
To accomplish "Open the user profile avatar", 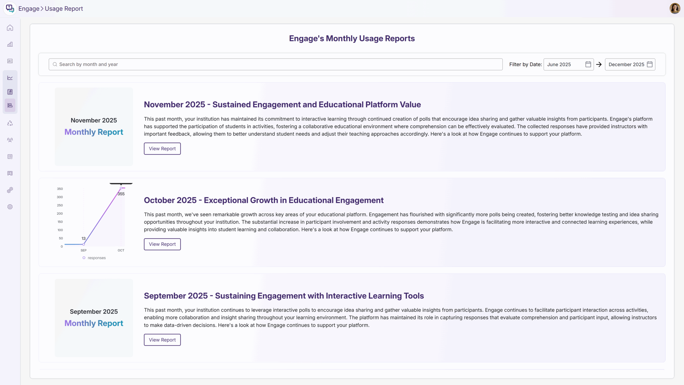I will [675, 9].
